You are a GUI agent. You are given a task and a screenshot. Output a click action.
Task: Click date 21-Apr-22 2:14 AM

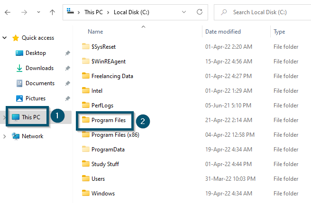coord(229,120)
